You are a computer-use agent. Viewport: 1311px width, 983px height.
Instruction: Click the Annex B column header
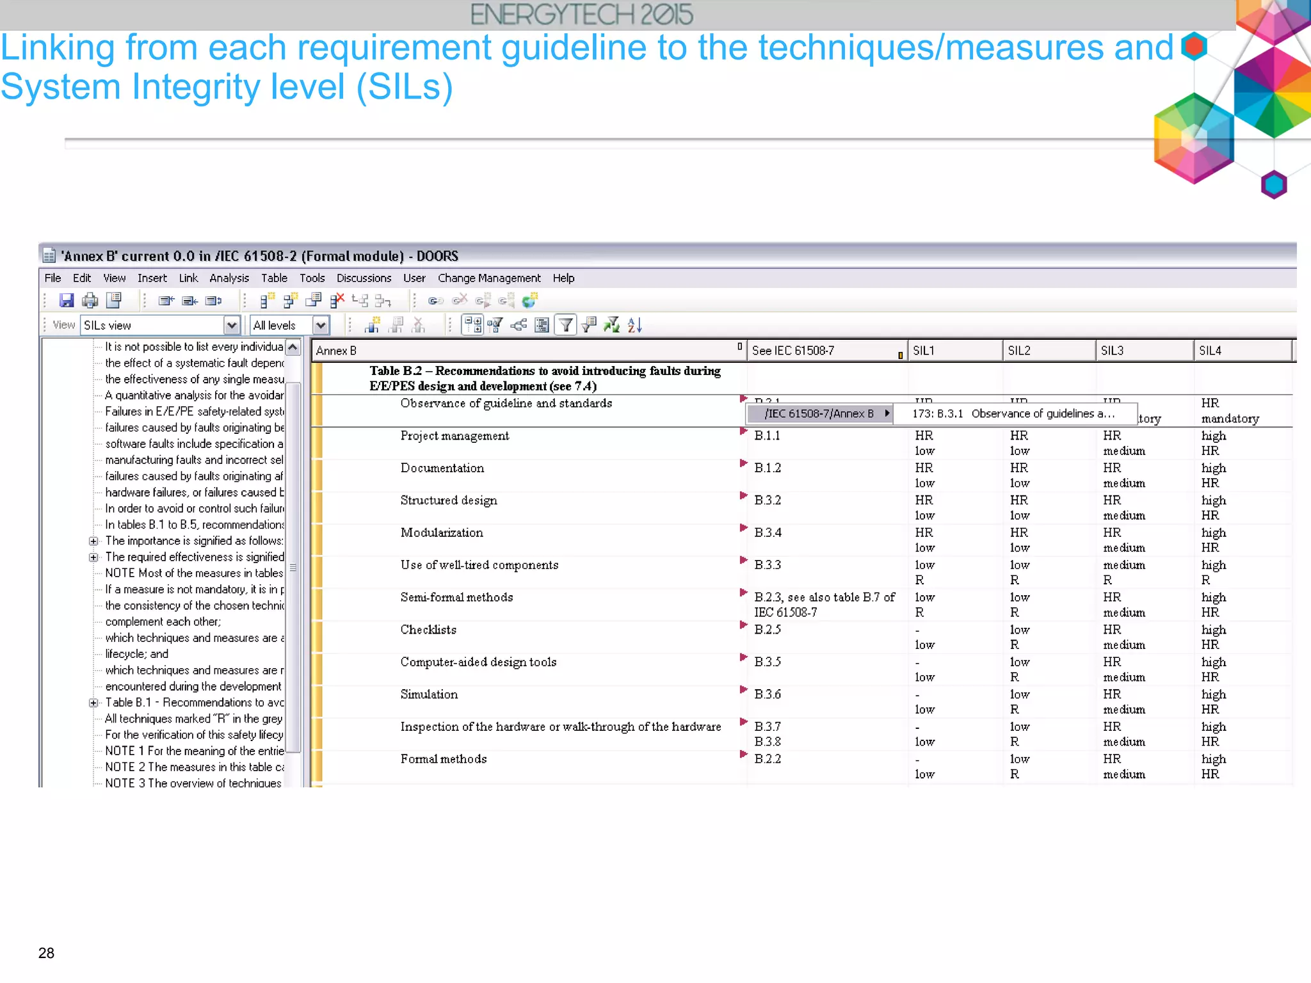tap(529, 351)
